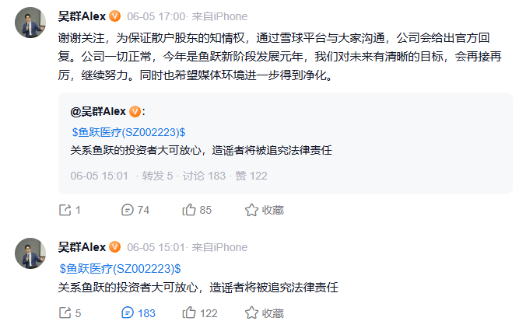Click 赞 122 in the quoted post
Viewport: 526px width, 328px height.
[251, 176]
